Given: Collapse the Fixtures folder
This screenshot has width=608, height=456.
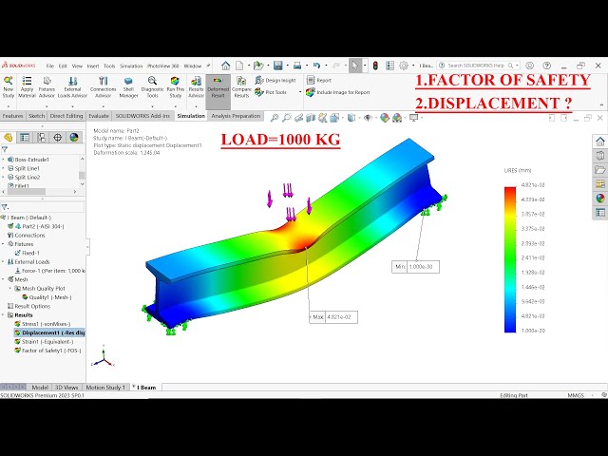Looking at the screenshot, I should (4, 244).
